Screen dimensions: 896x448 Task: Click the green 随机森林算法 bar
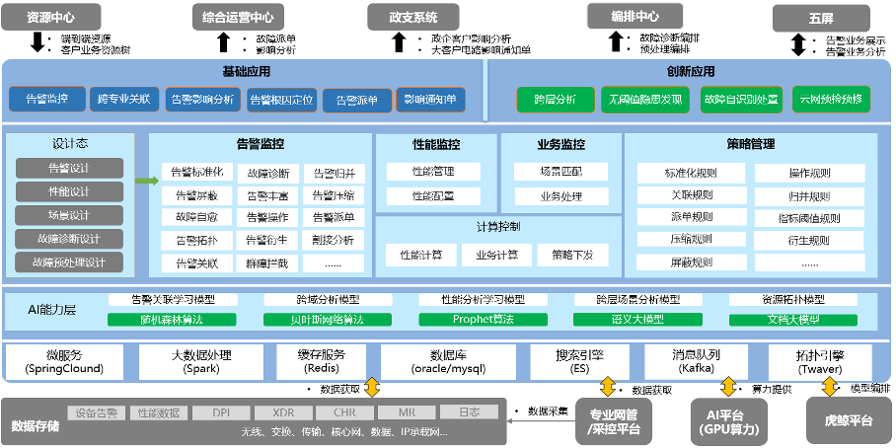pyautogui.click(x=172, y=320)
